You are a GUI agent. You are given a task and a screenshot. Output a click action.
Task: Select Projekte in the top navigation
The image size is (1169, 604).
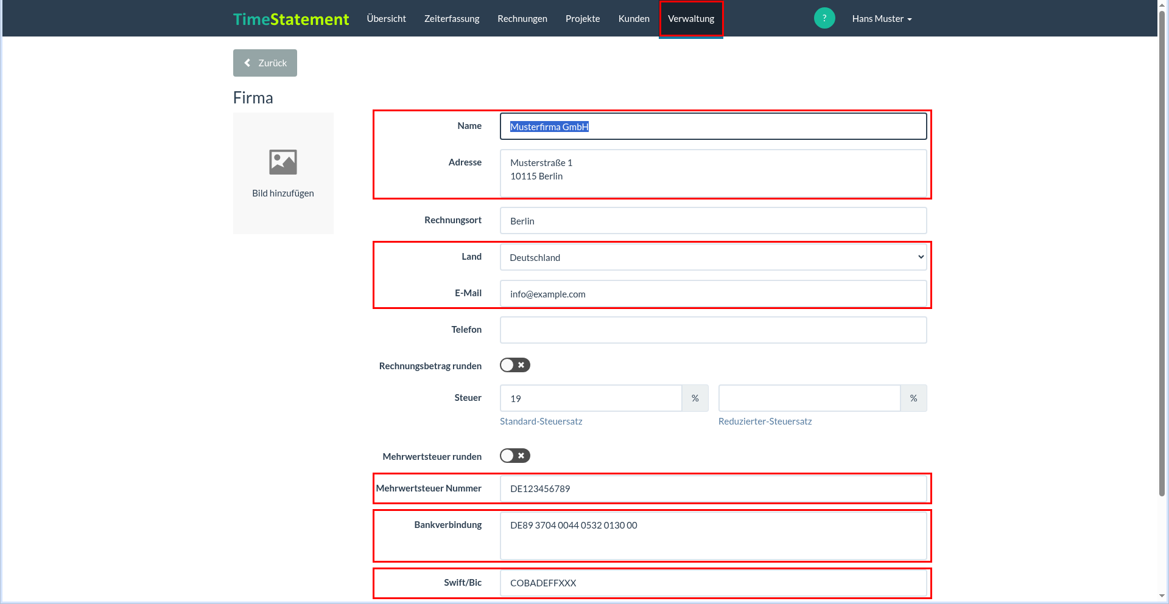pyautogui.click(x=583, y=19)
